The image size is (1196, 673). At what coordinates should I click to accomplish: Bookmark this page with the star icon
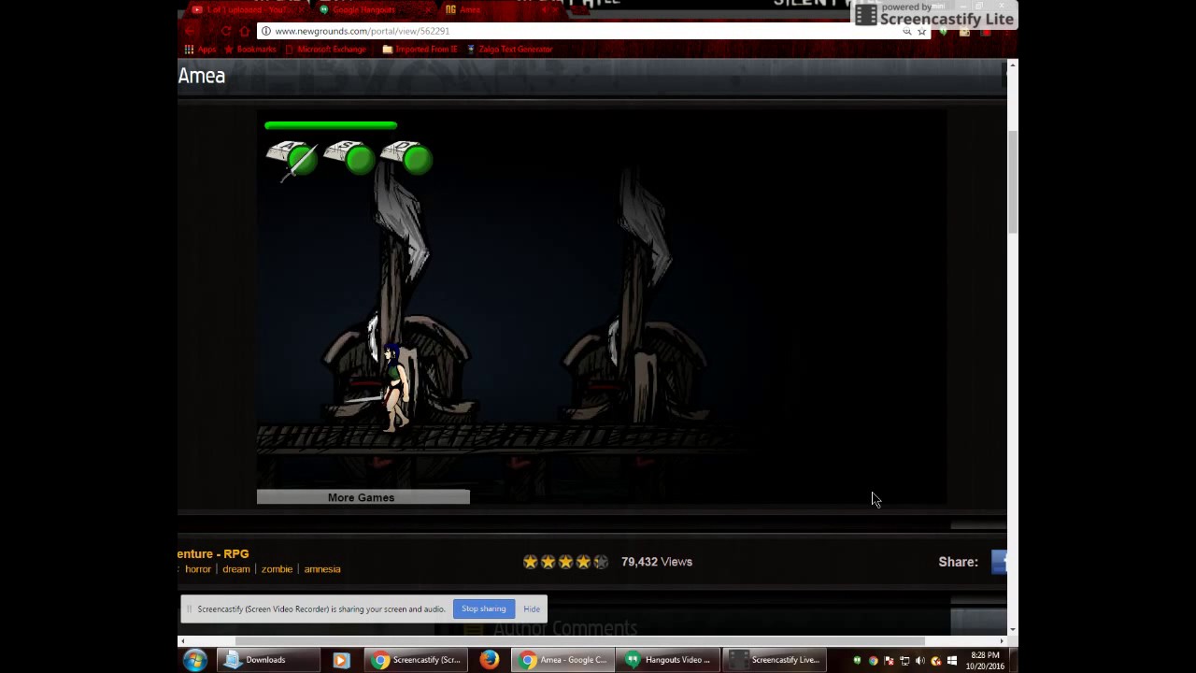point(921,31)
